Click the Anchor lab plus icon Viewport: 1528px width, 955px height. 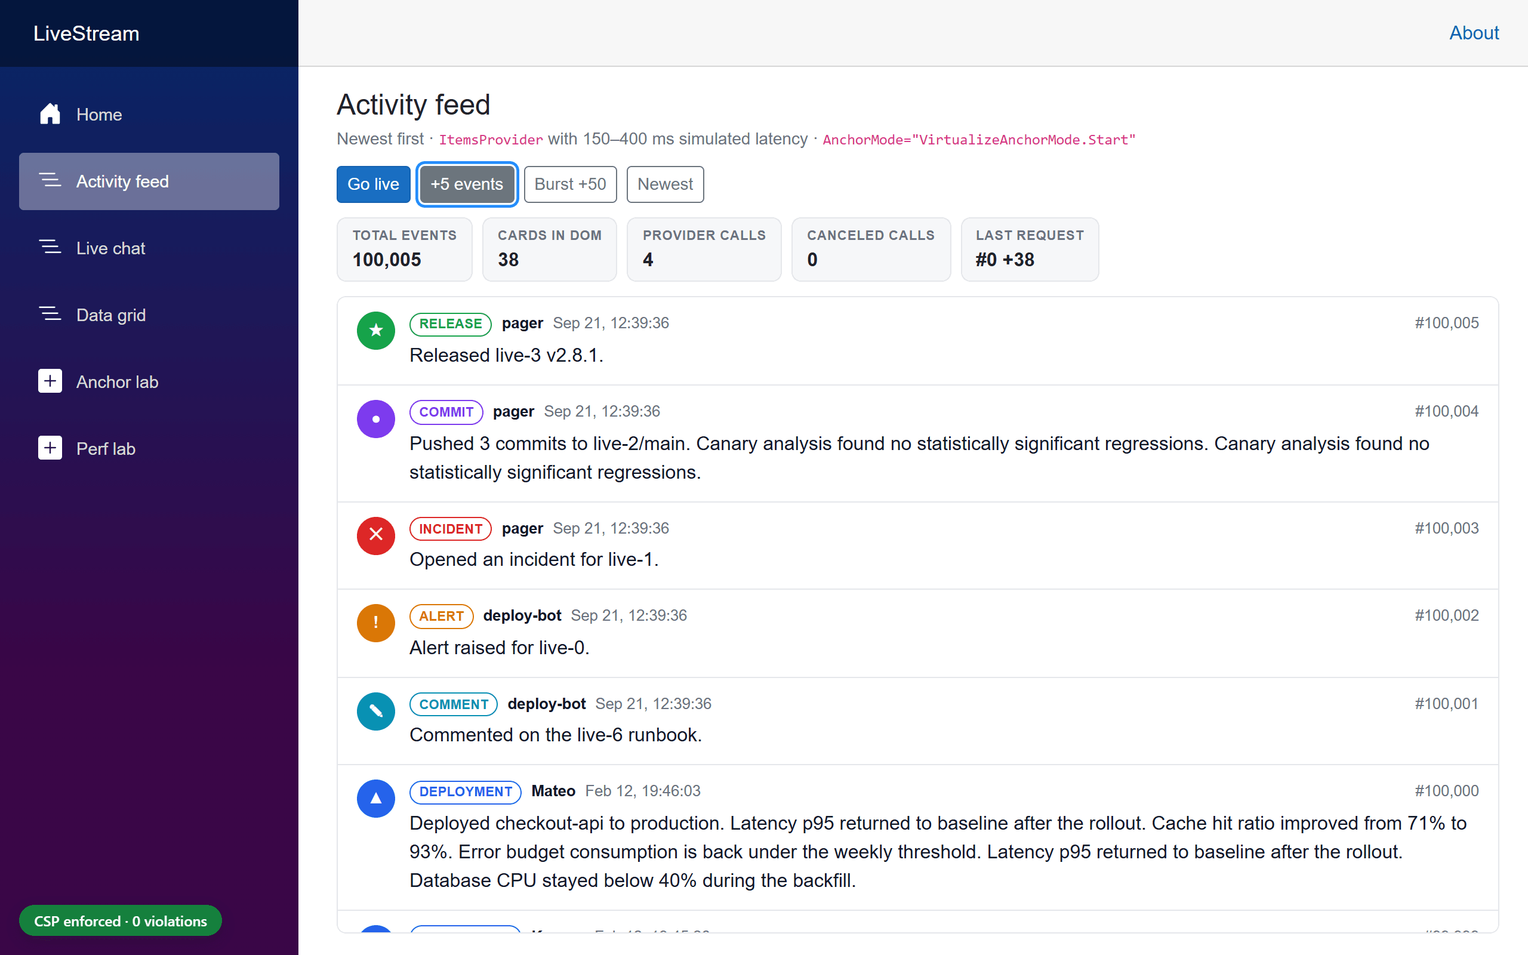pyautogui.click(x=50, y=381)
